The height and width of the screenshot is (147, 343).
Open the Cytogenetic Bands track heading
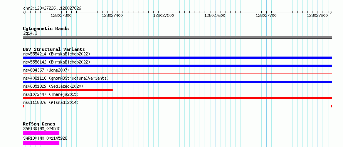(46, 28)
